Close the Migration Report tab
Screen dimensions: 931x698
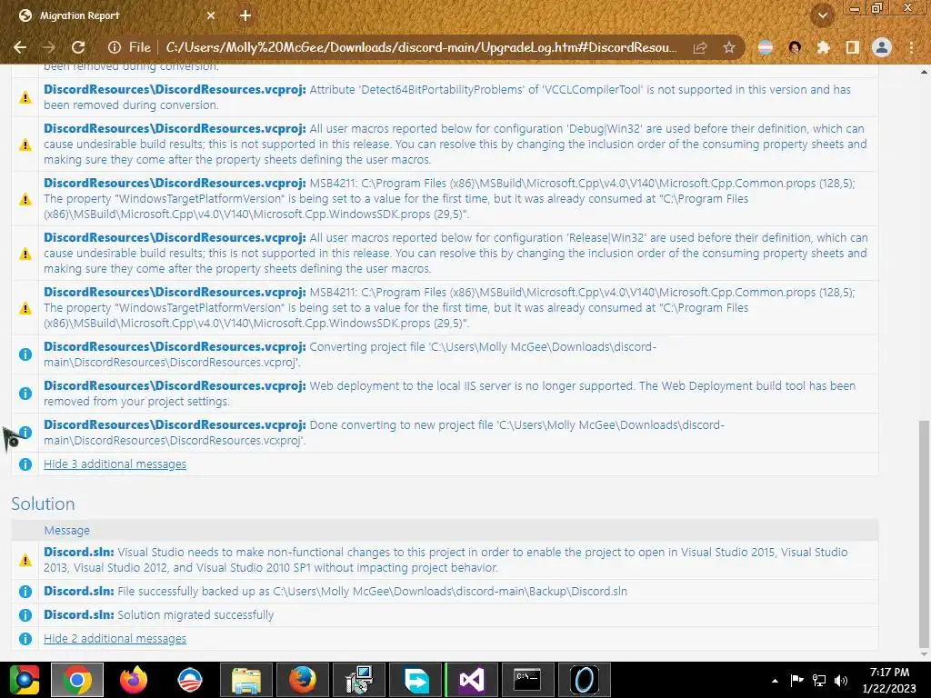[x=211, y=15]
